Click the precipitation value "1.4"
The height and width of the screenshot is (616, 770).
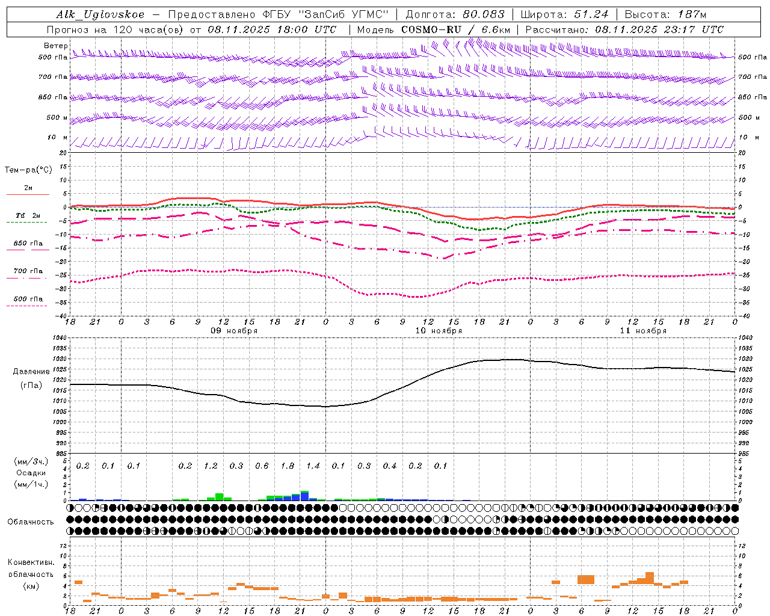(313, 466)
